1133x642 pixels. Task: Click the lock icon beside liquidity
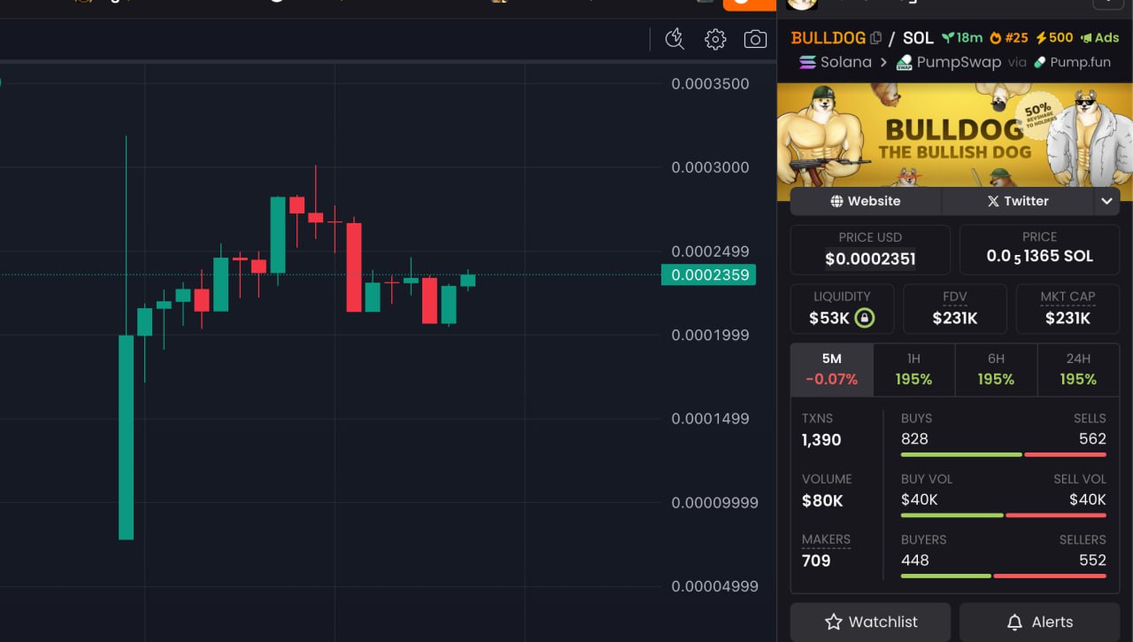point(864,318)
